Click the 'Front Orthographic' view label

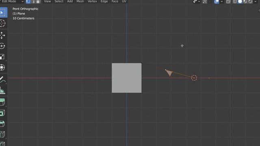pyautogui.click(x=26, y=9)
